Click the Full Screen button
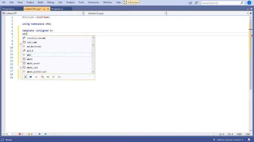This screenshot has width=254, height=142. pyautogui.click(x=131, y=2)
